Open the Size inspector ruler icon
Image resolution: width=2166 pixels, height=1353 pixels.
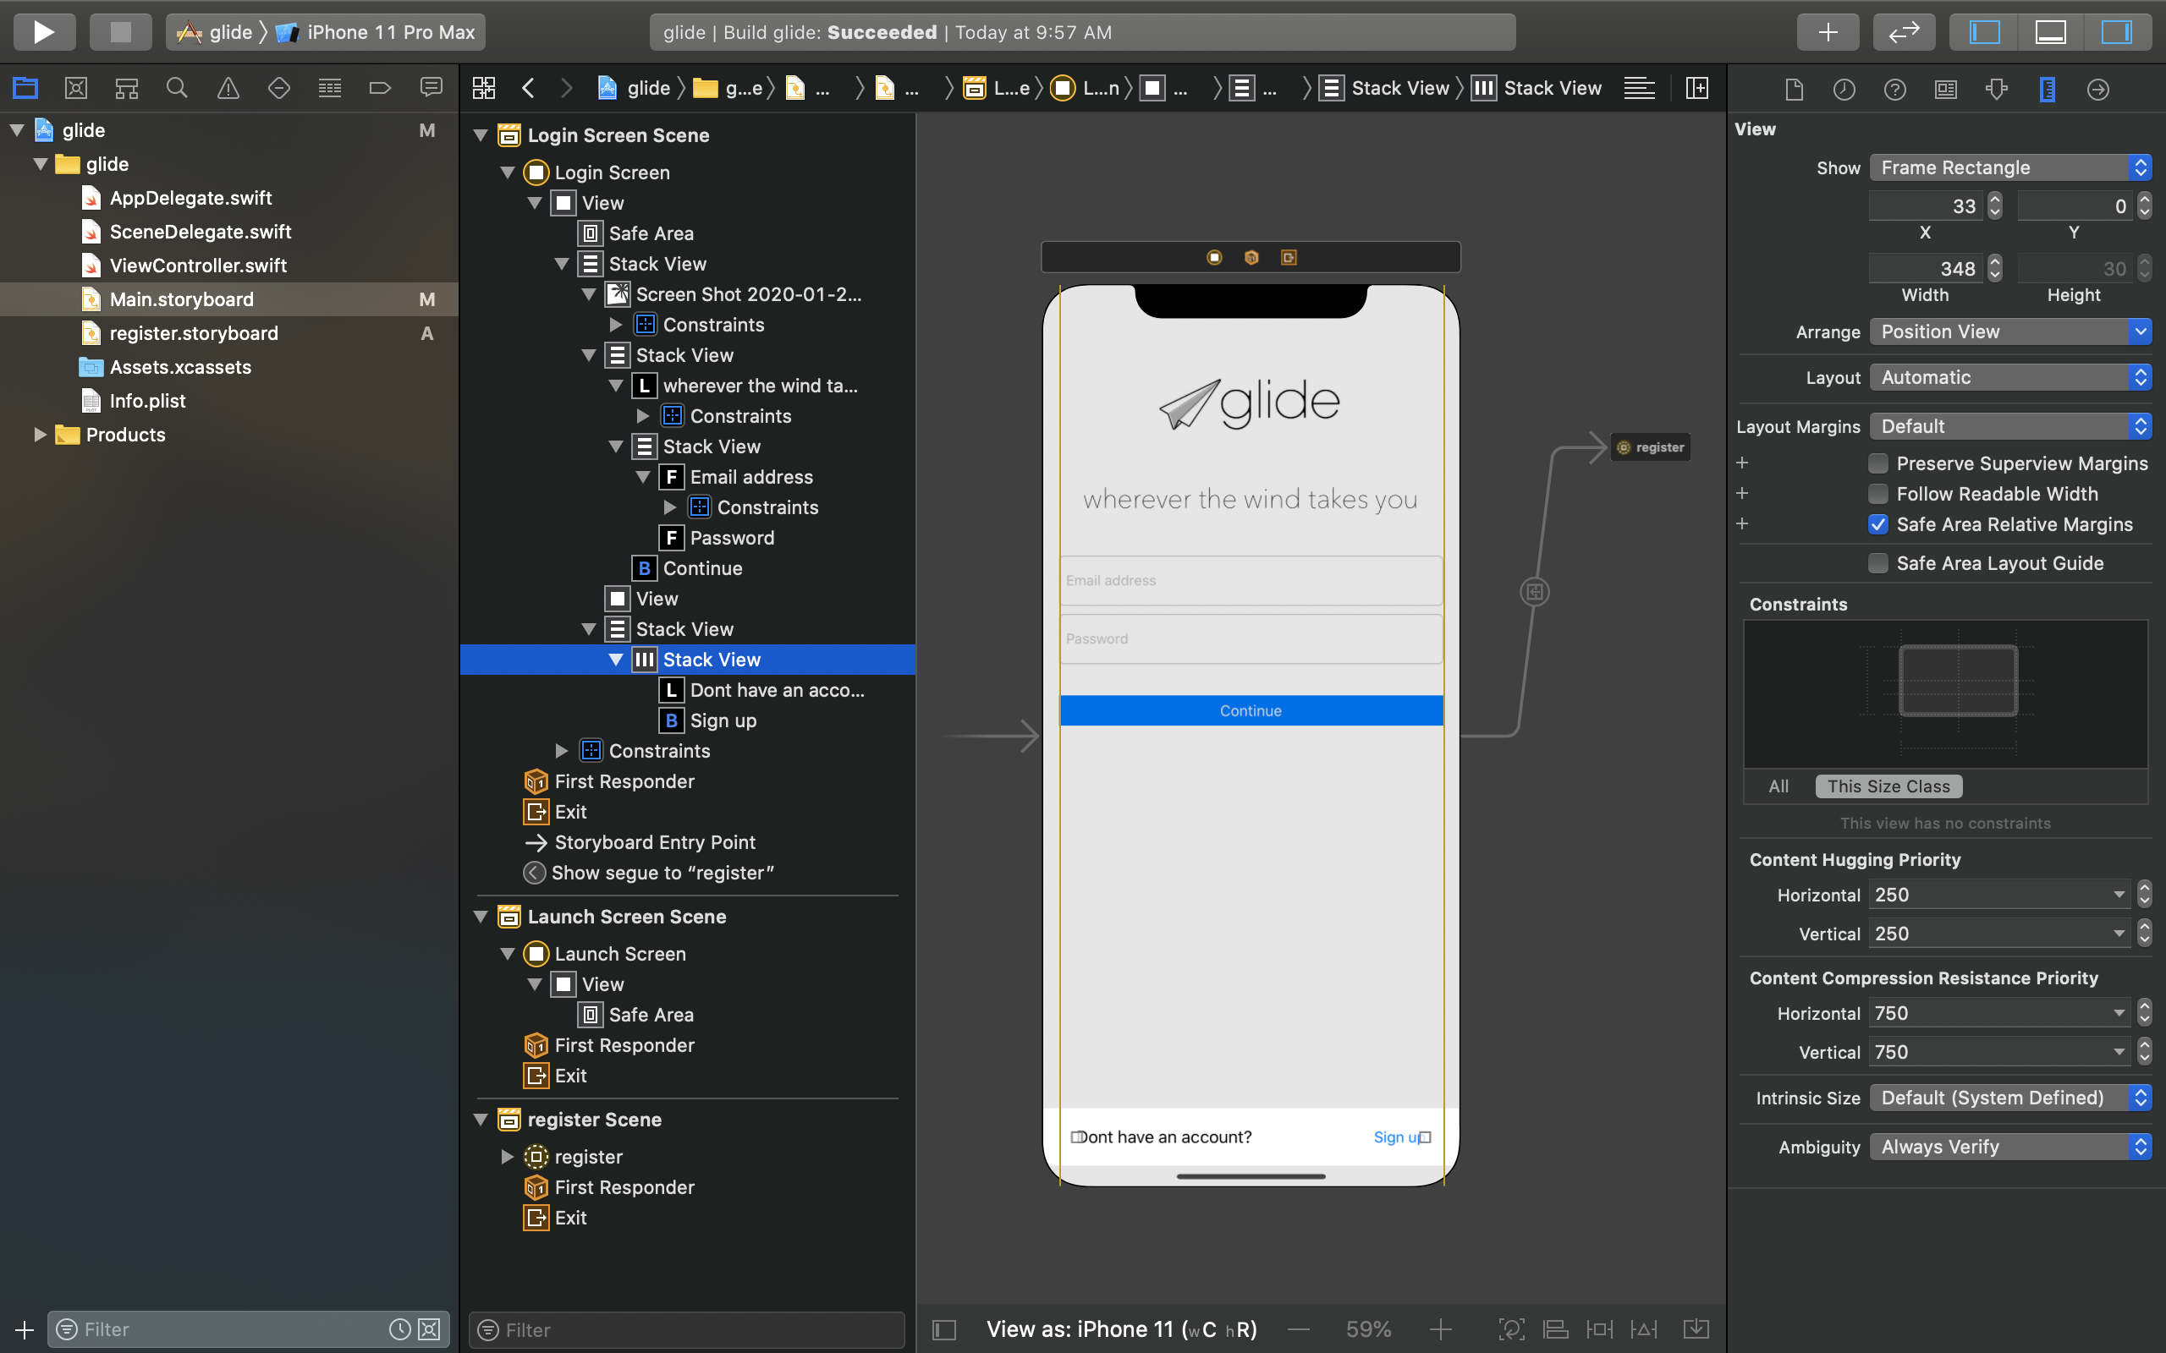[2046, 89]
